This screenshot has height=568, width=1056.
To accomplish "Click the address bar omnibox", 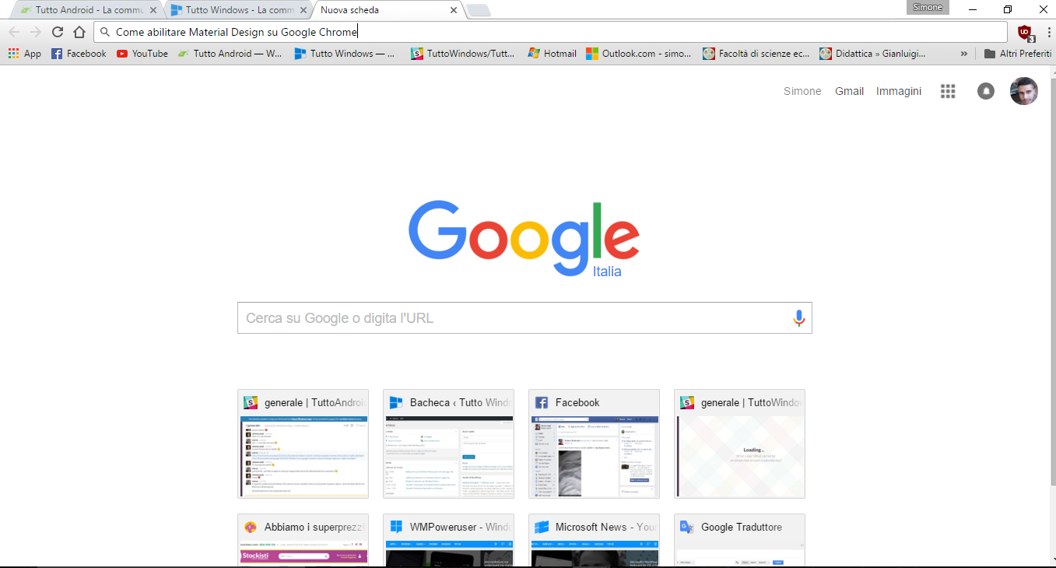I will click(x=550, y=32).
